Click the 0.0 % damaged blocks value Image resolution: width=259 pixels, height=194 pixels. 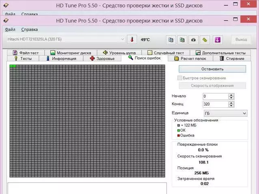[203, 150]
